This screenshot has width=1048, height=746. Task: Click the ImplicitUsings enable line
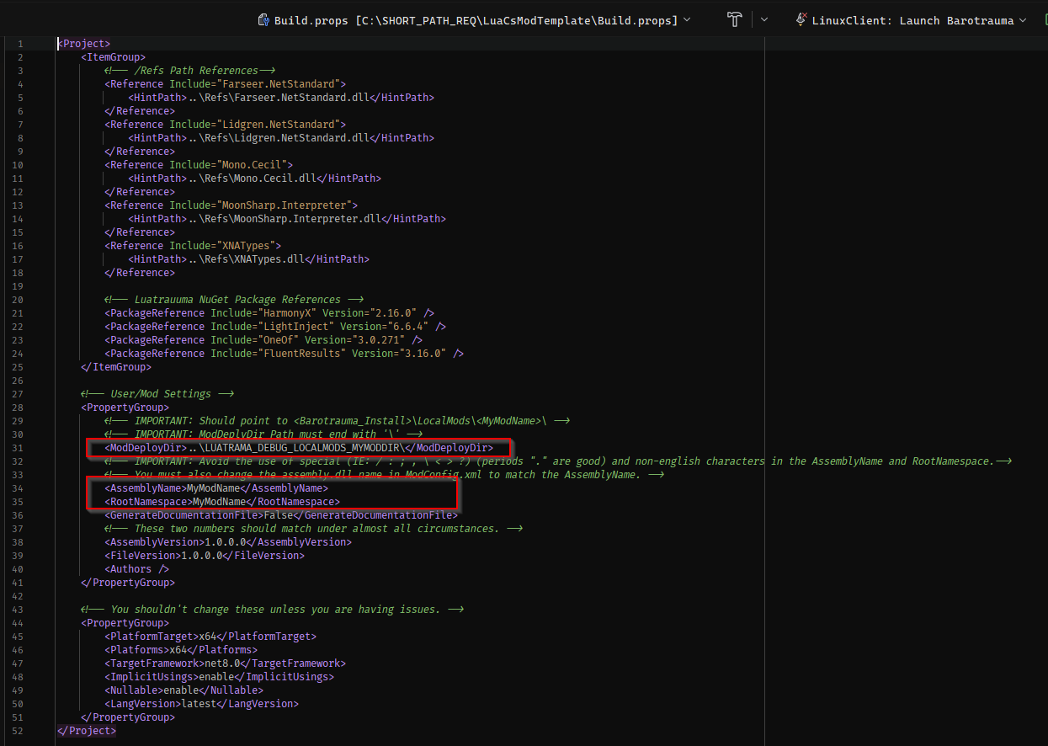click(219, 676)
